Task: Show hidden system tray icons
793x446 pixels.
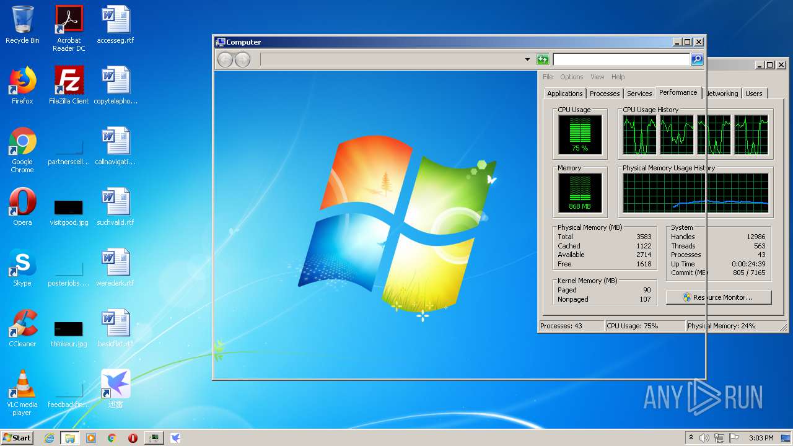Action: point(691,438)
